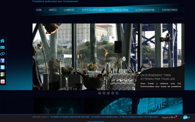Click the round blue logo in the footer
195x122 pixels.
coord(186,117)
